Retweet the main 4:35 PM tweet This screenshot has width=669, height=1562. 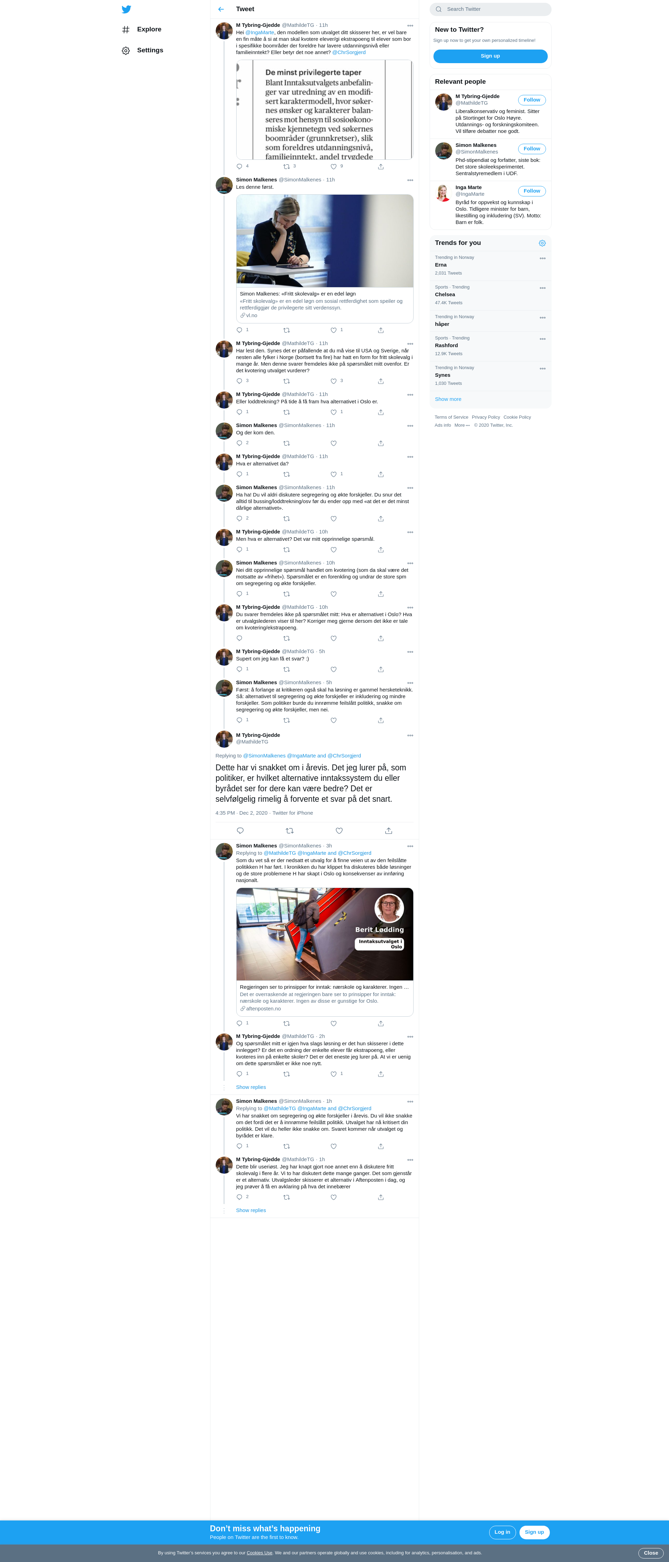tap(290, 831)
